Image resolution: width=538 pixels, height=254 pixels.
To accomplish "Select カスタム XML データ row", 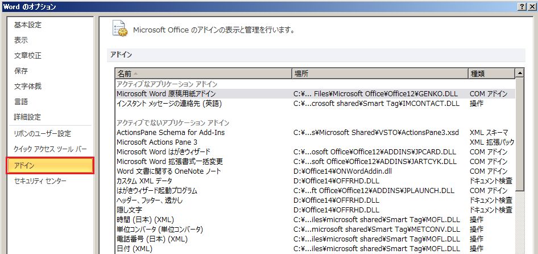I will tap(315, 181).
